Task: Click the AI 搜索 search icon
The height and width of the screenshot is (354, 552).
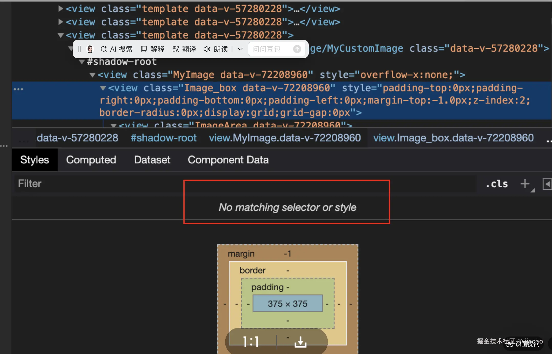Action: coord(104,49)
